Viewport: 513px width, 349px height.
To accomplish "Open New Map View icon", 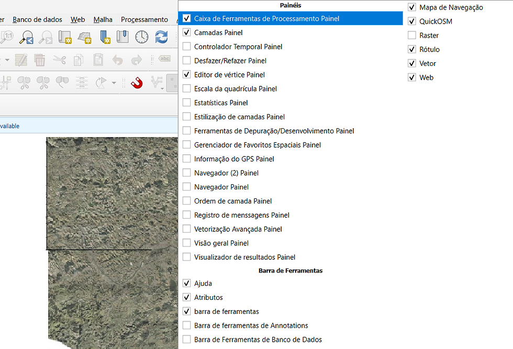I will pos(65,37).
